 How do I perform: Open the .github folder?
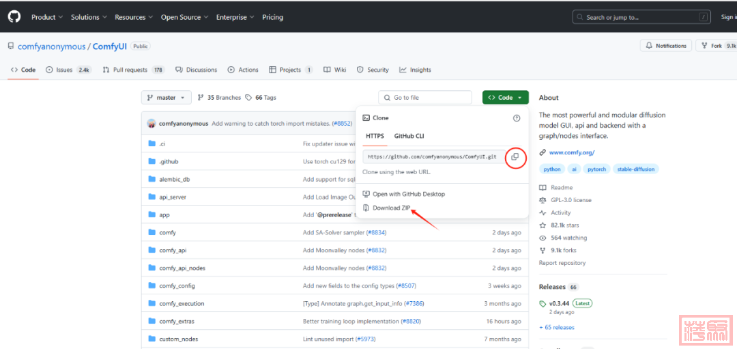169,162
